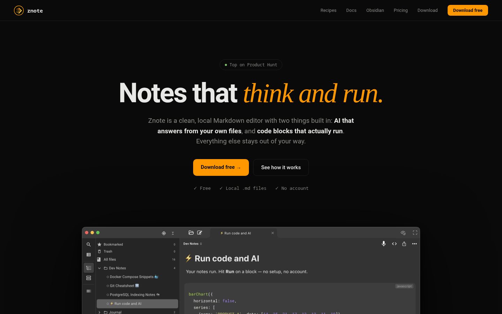Click the new note pencil icon
Image resolution: width=502 pixels, height=314 pixels.
200,233
